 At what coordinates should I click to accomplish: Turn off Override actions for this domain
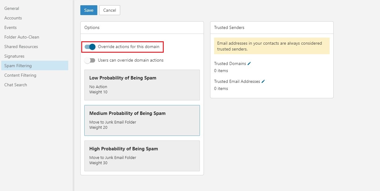pyautogui.click(x=90, y=47)
